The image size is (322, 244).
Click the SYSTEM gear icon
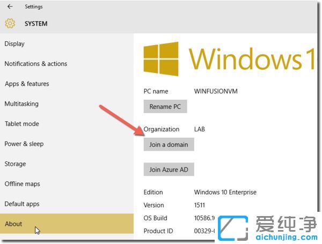pyautogui.click(x=10, y=23)
